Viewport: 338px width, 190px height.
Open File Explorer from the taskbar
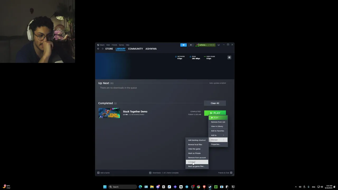(x=152, y=187)
